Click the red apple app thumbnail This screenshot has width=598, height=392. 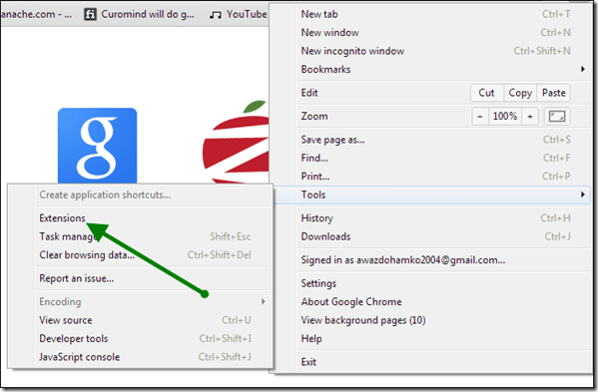(236, 142)
